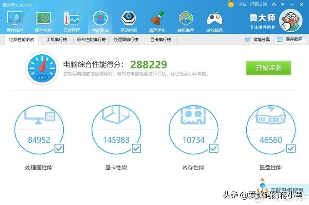Image resolution: width=309 pixels, height=205 pixels.
Task: Switch to 显卡排行榜 tab
Action: pos(160,40)
